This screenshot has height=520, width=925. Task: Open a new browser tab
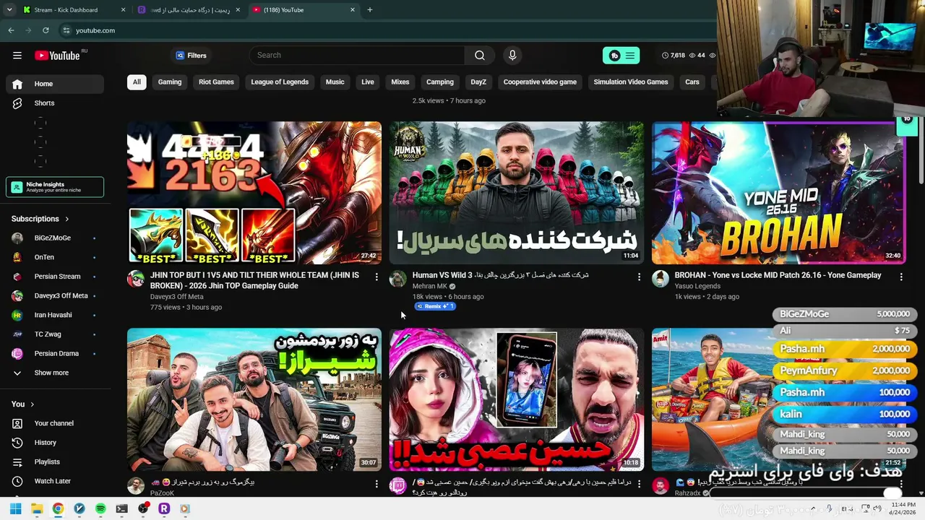[370, 10]
